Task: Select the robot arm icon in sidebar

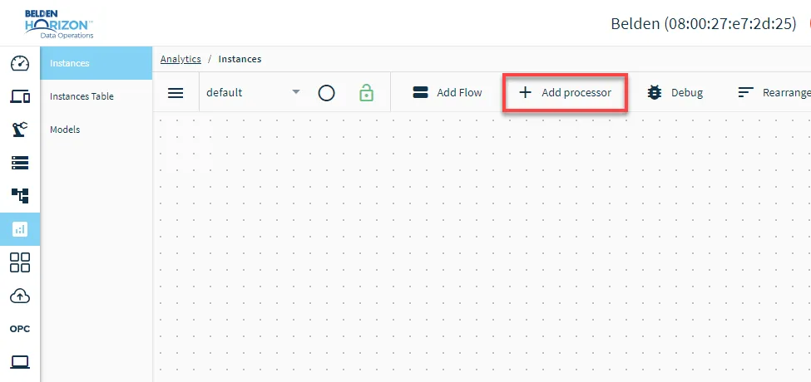Action: 20,129
